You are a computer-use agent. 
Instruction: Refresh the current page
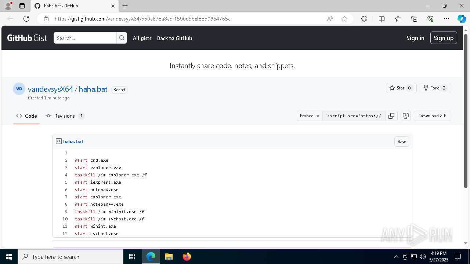26,19
